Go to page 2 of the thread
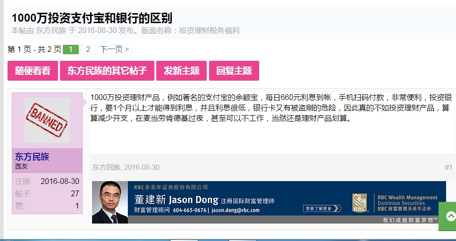Image resolution: width=456 pixels, height=241 pixels. [88, 50]
